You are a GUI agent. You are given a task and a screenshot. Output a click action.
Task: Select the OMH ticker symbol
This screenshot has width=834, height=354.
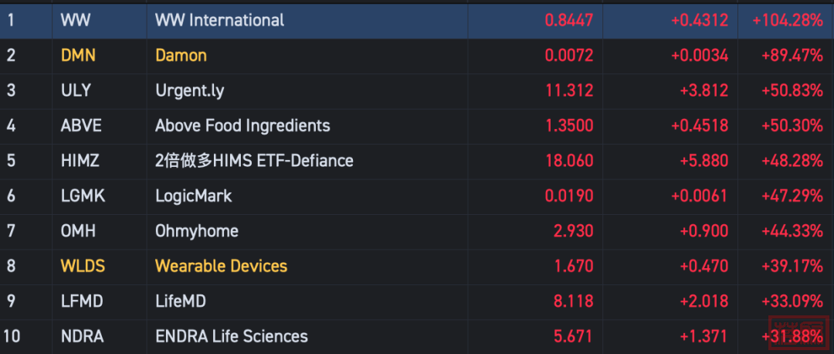point(78,231)
